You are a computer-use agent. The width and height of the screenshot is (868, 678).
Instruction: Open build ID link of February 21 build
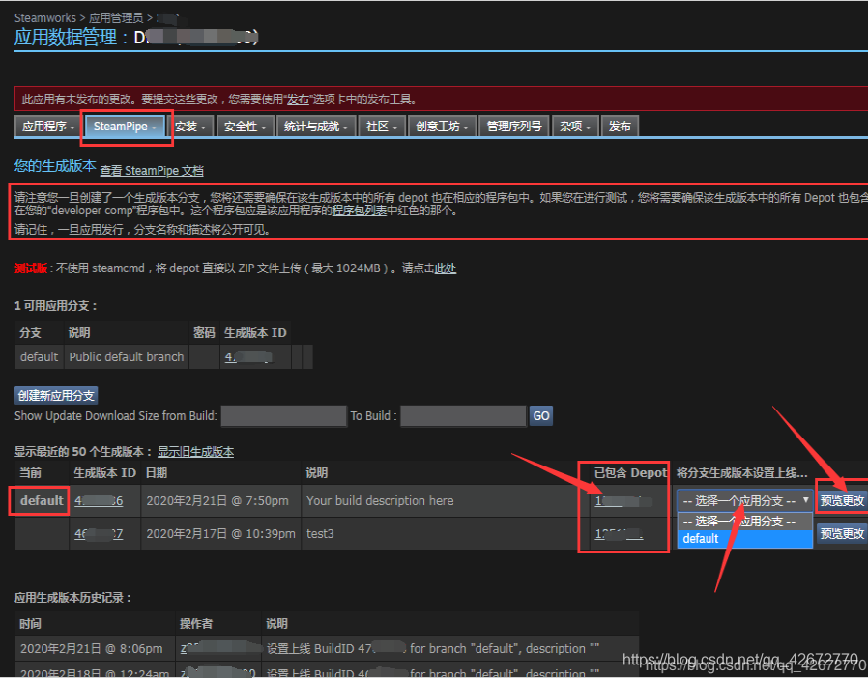tap(99, 501)
